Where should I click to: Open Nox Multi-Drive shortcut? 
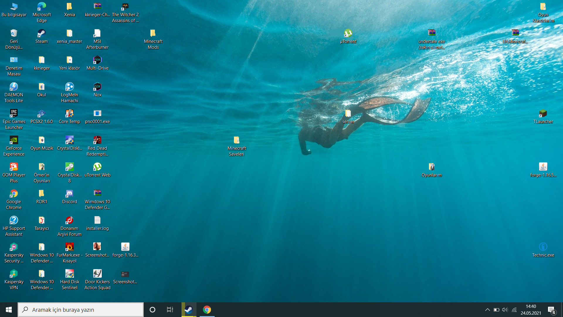pos(97,63)
